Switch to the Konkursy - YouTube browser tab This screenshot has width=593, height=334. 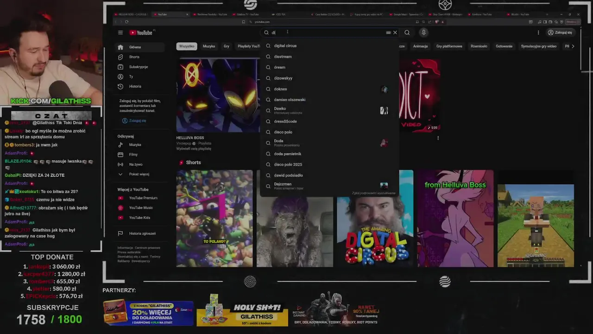pyautogui.click(x=481, y=14)
